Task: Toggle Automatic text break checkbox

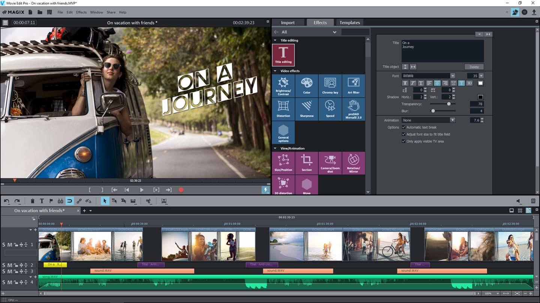Action: 403,127
